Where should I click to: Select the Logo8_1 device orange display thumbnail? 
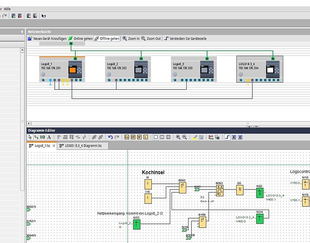click(x=75, y=69)
